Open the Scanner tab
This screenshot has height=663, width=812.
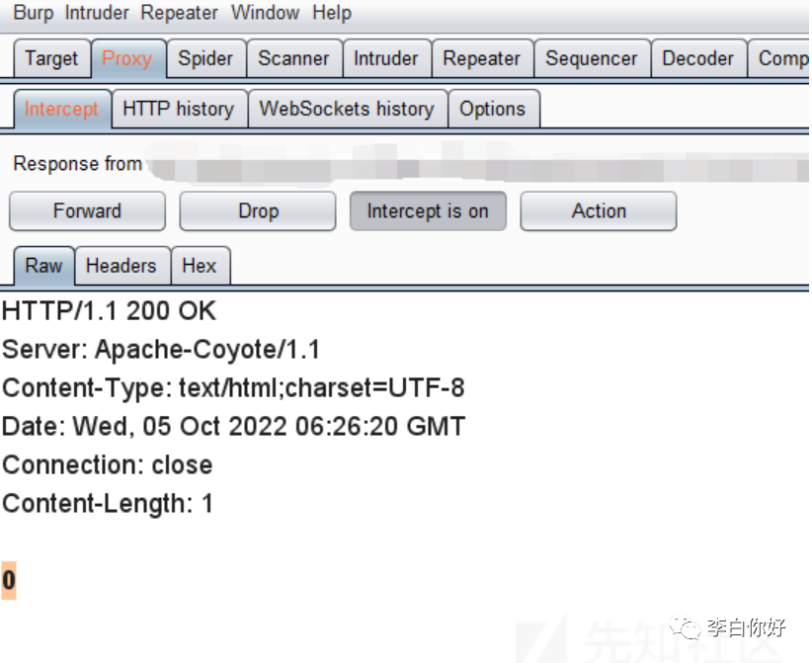click(294, 58)
